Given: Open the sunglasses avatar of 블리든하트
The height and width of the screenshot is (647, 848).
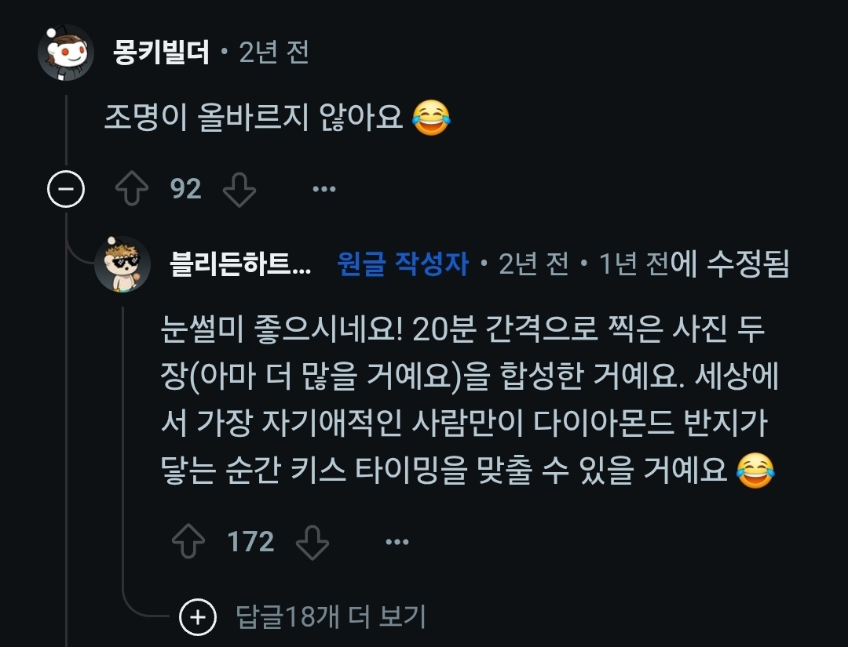Looking at the screenshot, I should (x=122, y=264).
